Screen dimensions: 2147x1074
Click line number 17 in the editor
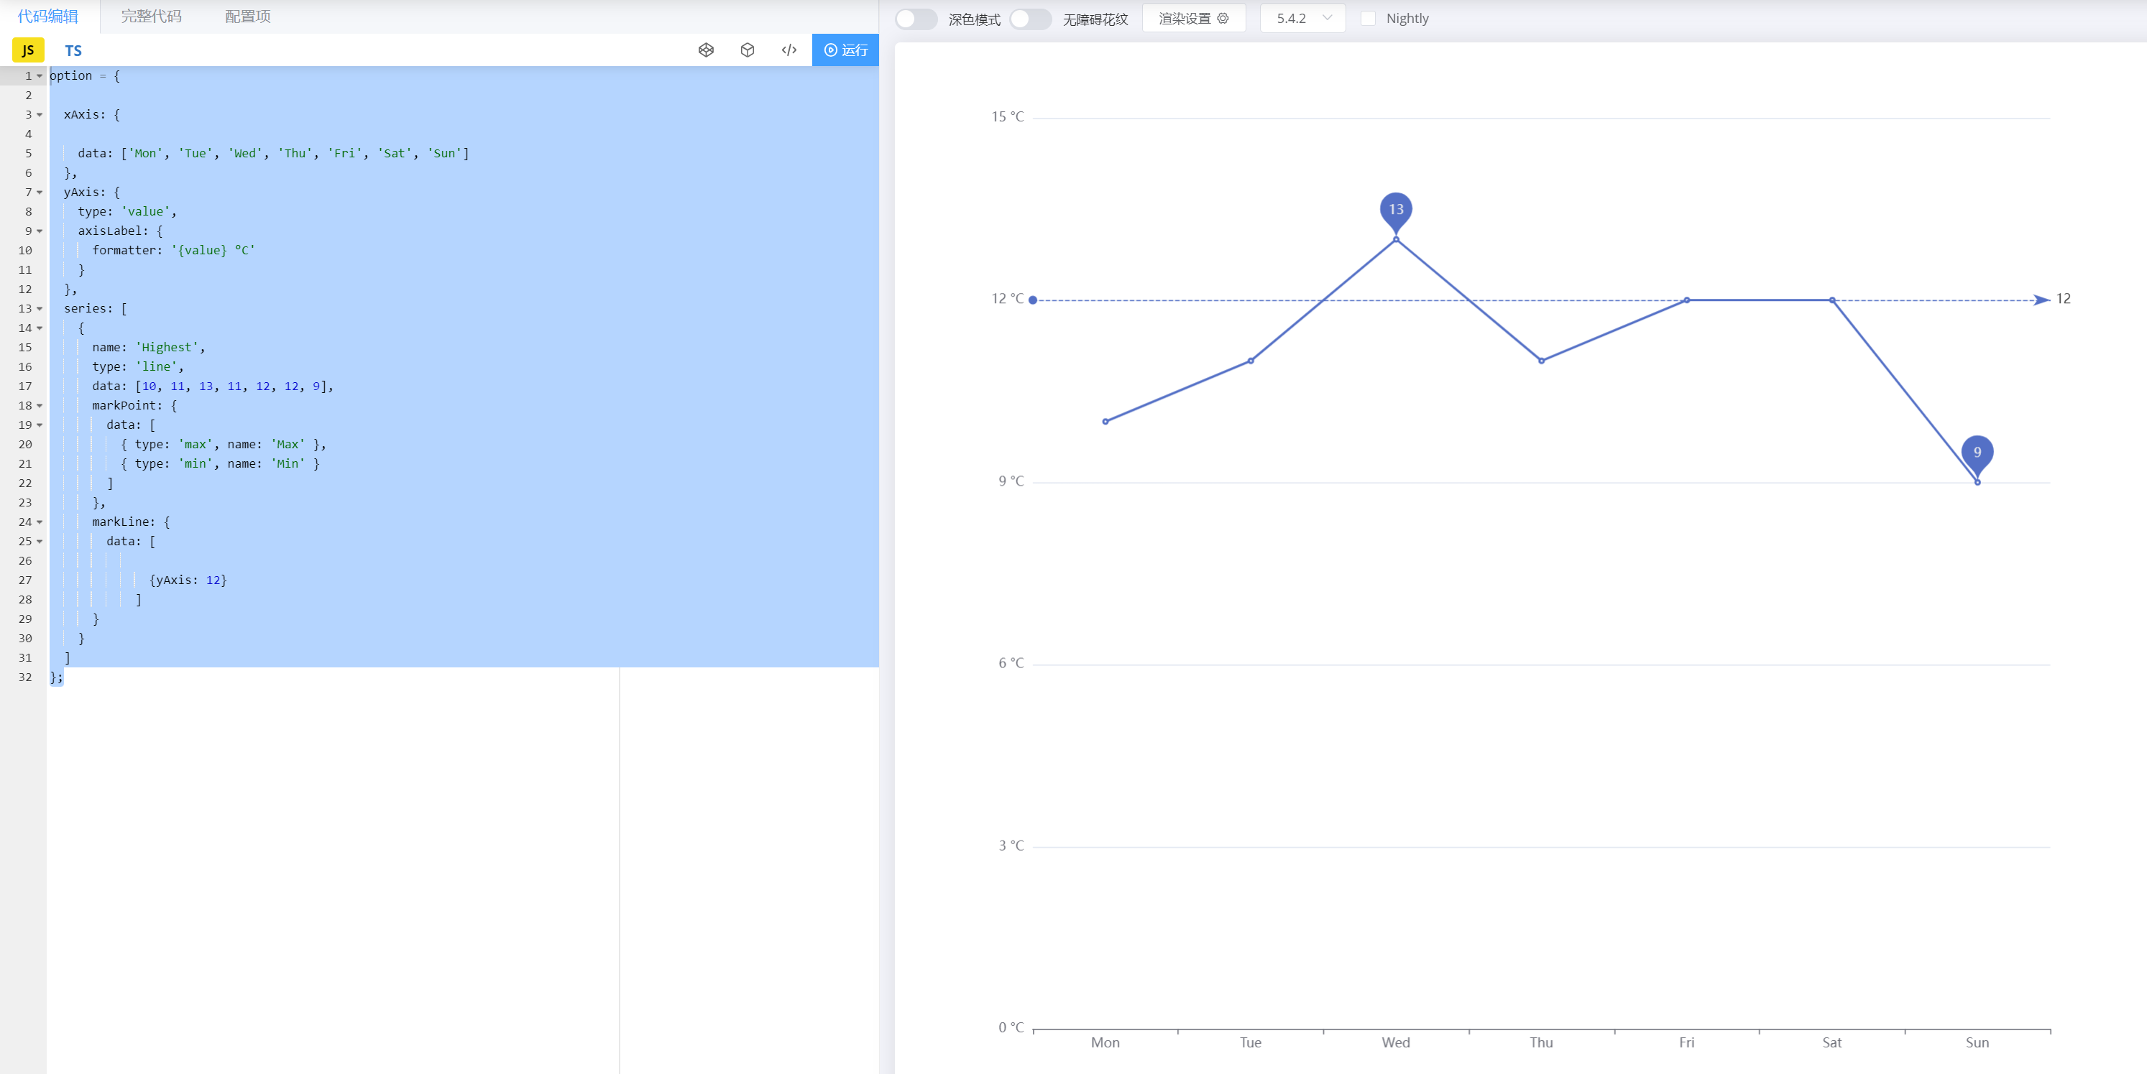(24, 386)
